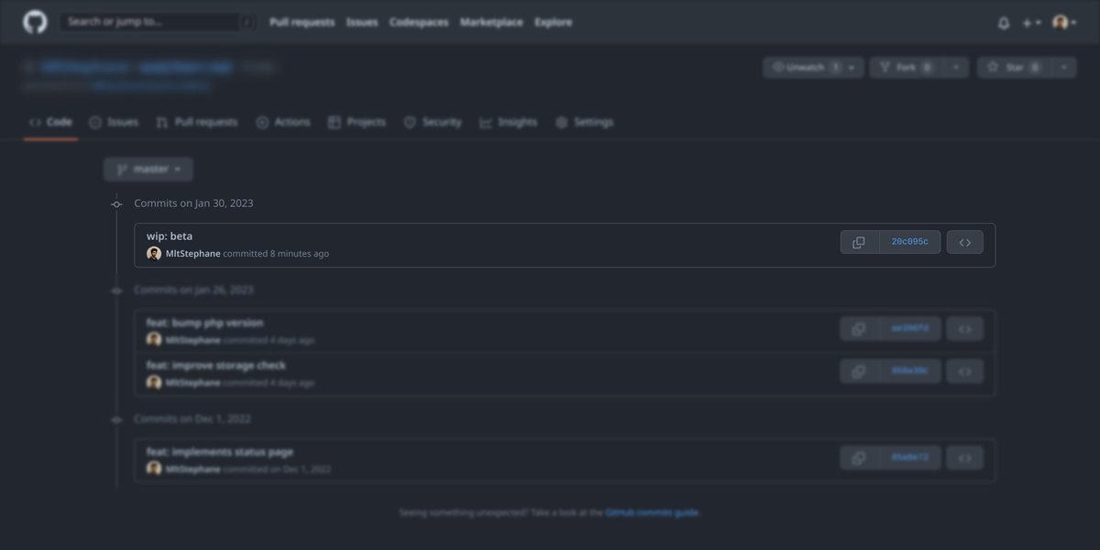Expand the plus create-new menu
Image resolution: width=1100 pixels, height=550 pixels.
(1031, 23)
